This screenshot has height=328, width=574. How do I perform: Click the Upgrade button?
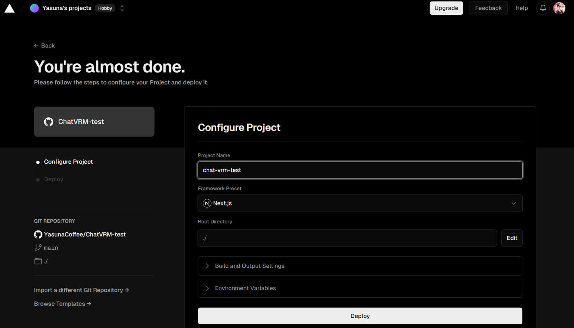pyautogui.click(x=446, y=8)
